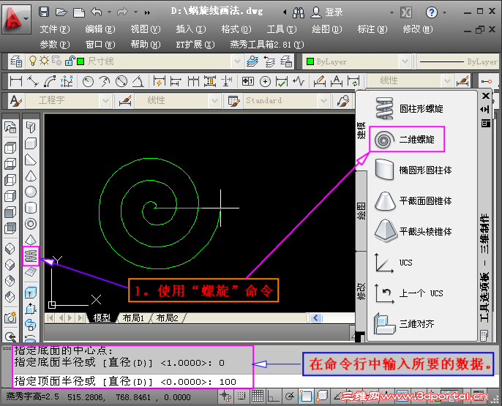The image size is (502, 406).
Task: Select the Angular dimension tool
Action: click(138, 81)
